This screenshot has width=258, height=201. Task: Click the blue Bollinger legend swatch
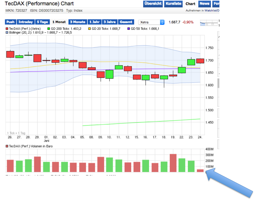[x=7, y=32]
